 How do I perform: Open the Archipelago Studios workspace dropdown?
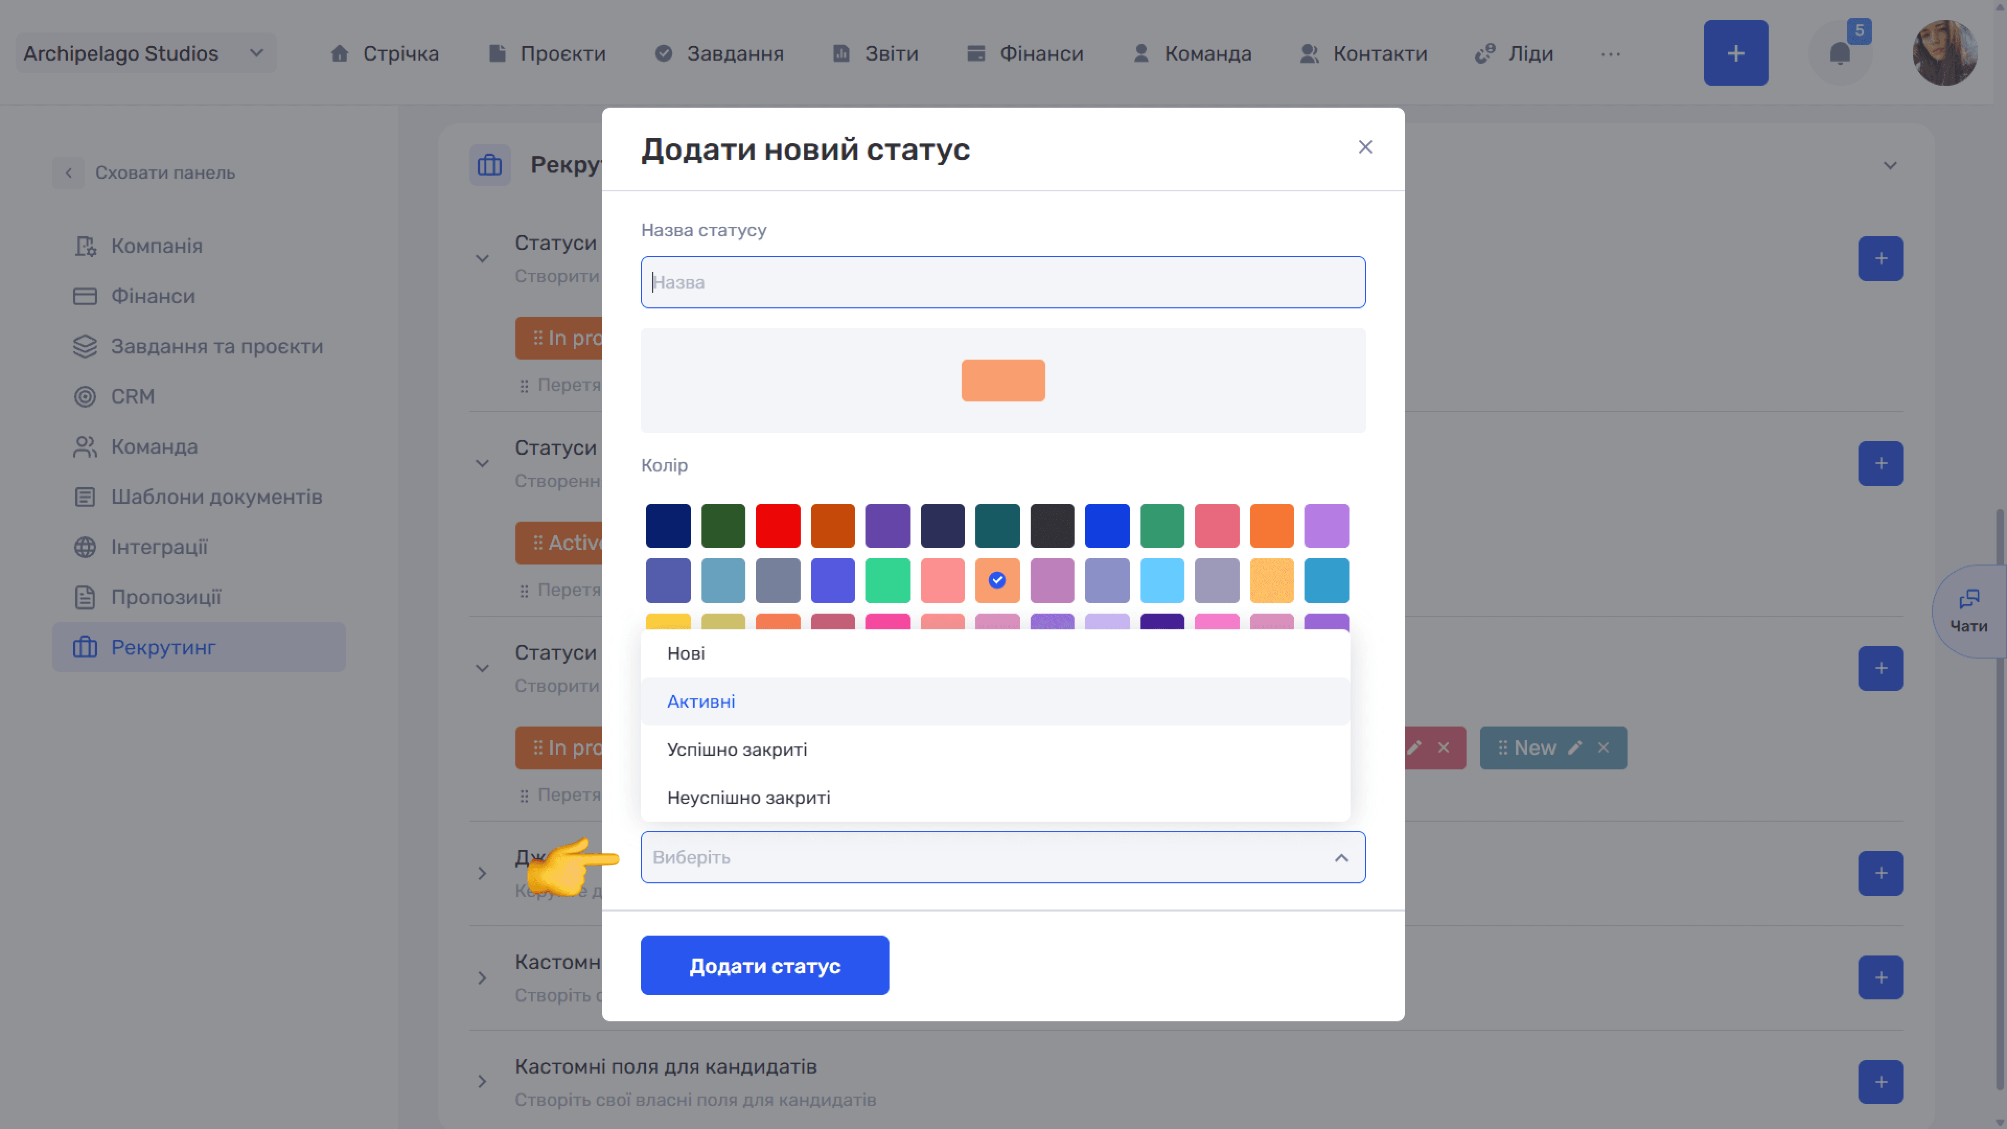point(146,54)
